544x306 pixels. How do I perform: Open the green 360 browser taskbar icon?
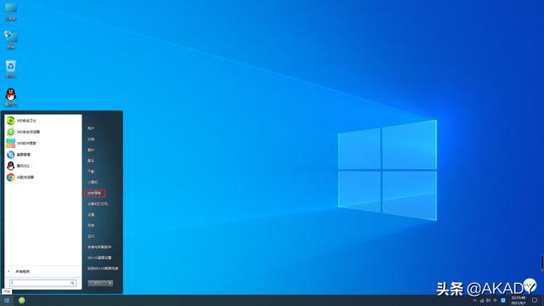[21, 300]
